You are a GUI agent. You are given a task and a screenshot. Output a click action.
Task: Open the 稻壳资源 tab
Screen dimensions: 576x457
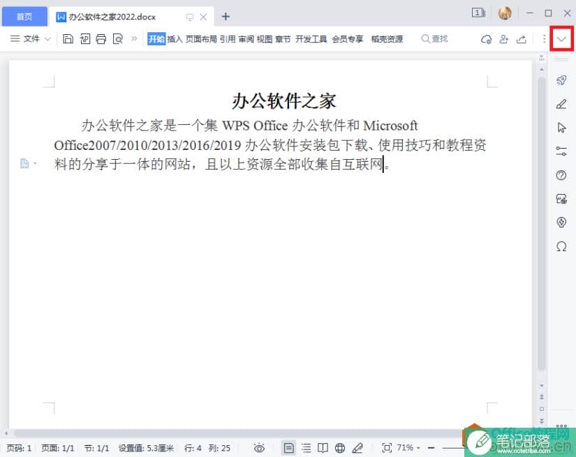tap(387, 38)
